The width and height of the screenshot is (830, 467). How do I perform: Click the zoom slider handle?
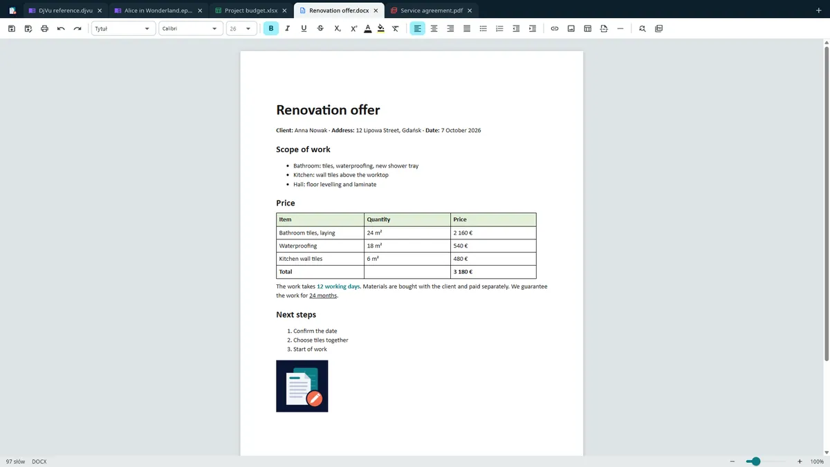pyautogui.click(x=756, y=461)
